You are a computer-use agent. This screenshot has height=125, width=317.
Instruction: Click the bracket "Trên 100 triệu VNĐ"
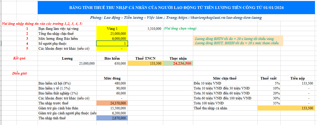click(209, 103)
